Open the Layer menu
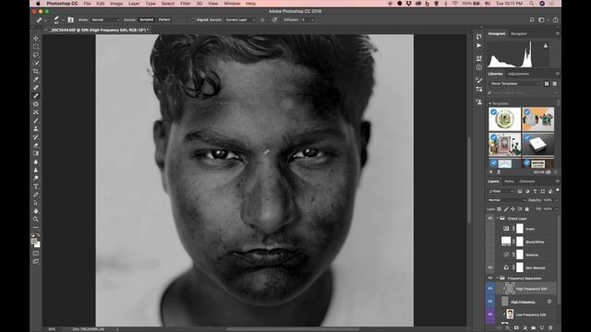The image size is (591, 332). click(x=134, y=4)
